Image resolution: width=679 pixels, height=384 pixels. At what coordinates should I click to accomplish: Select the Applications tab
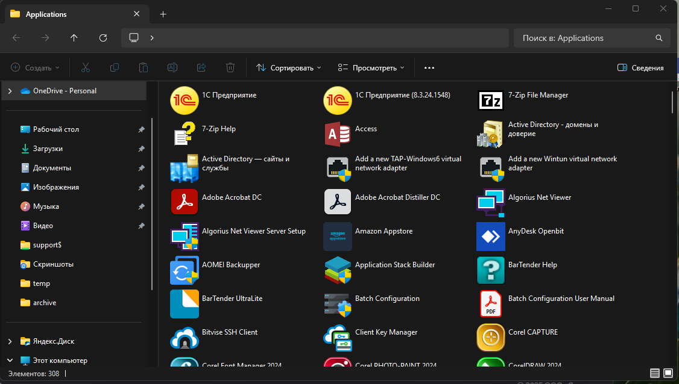(x=77, y=14)
